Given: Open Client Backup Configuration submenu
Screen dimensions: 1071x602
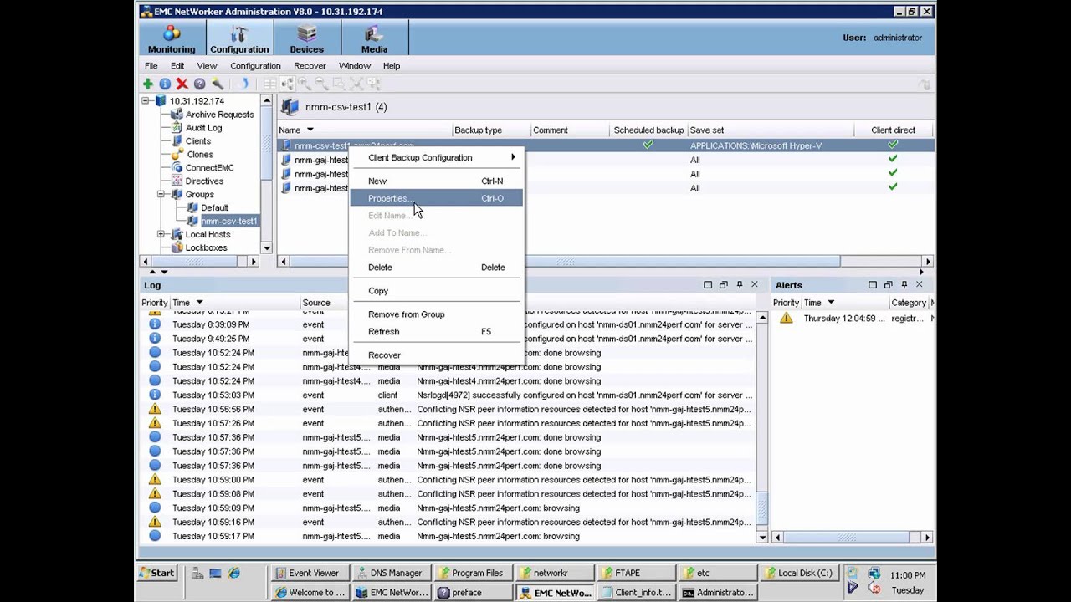Looking at the screenshot, I should pos(437,158).
